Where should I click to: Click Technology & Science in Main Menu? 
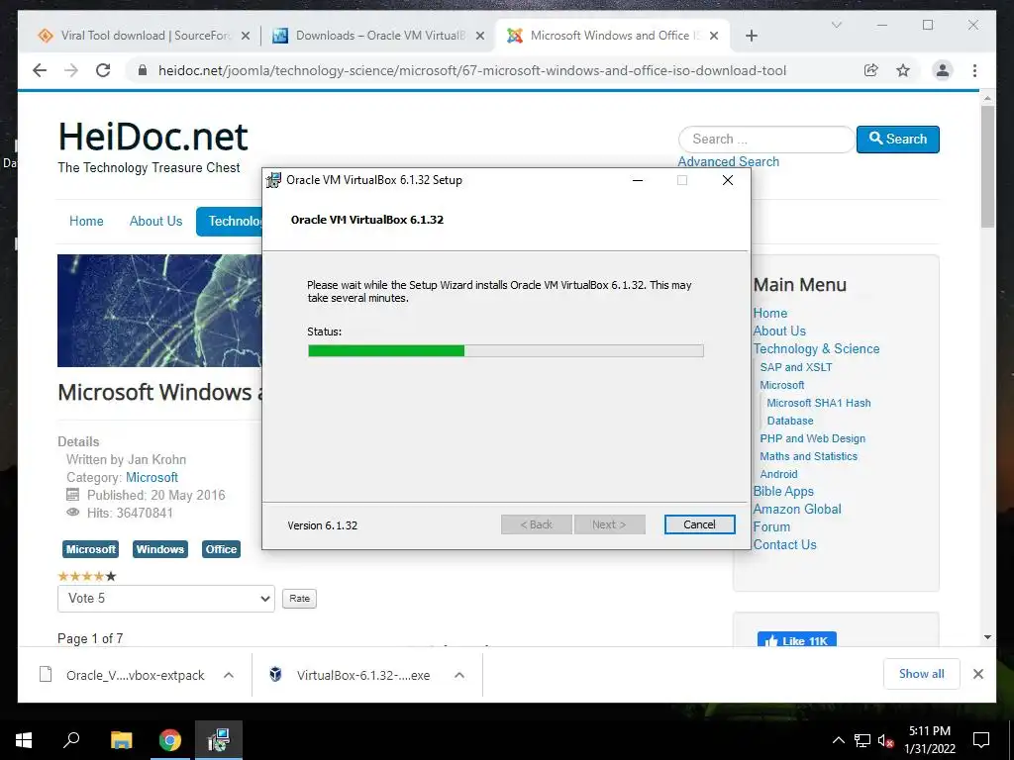[x=816, y=349]
